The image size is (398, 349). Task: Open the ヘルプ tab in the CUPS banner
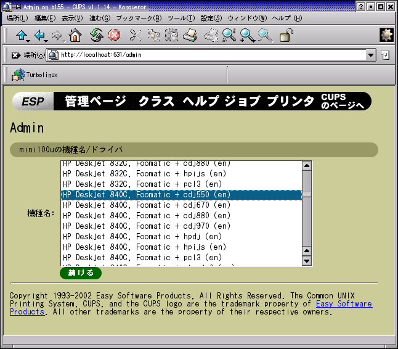[201, 101]
